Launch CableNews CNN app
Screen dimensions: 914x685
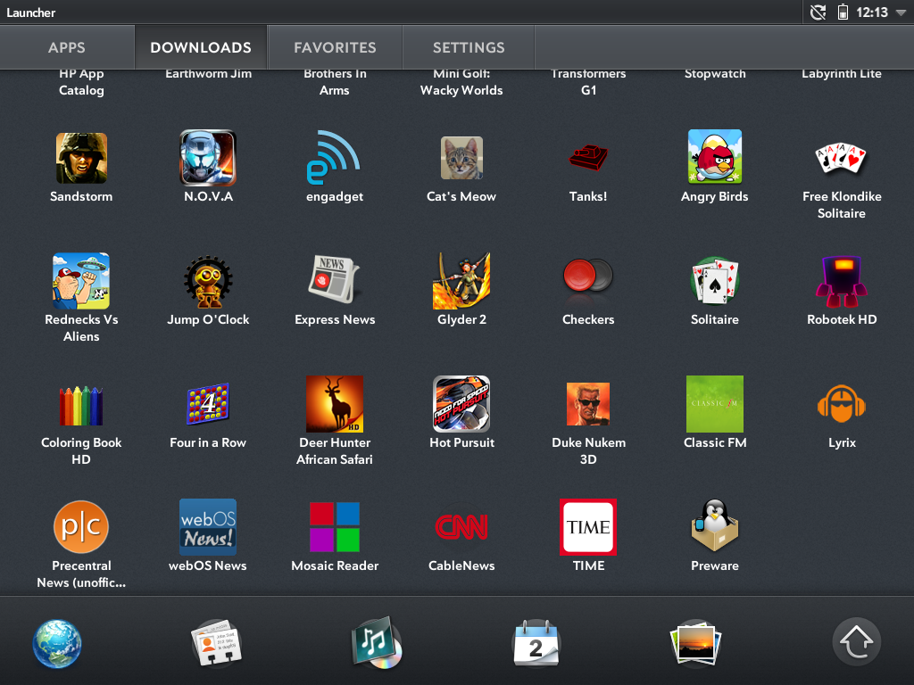[x=461, y=526]
